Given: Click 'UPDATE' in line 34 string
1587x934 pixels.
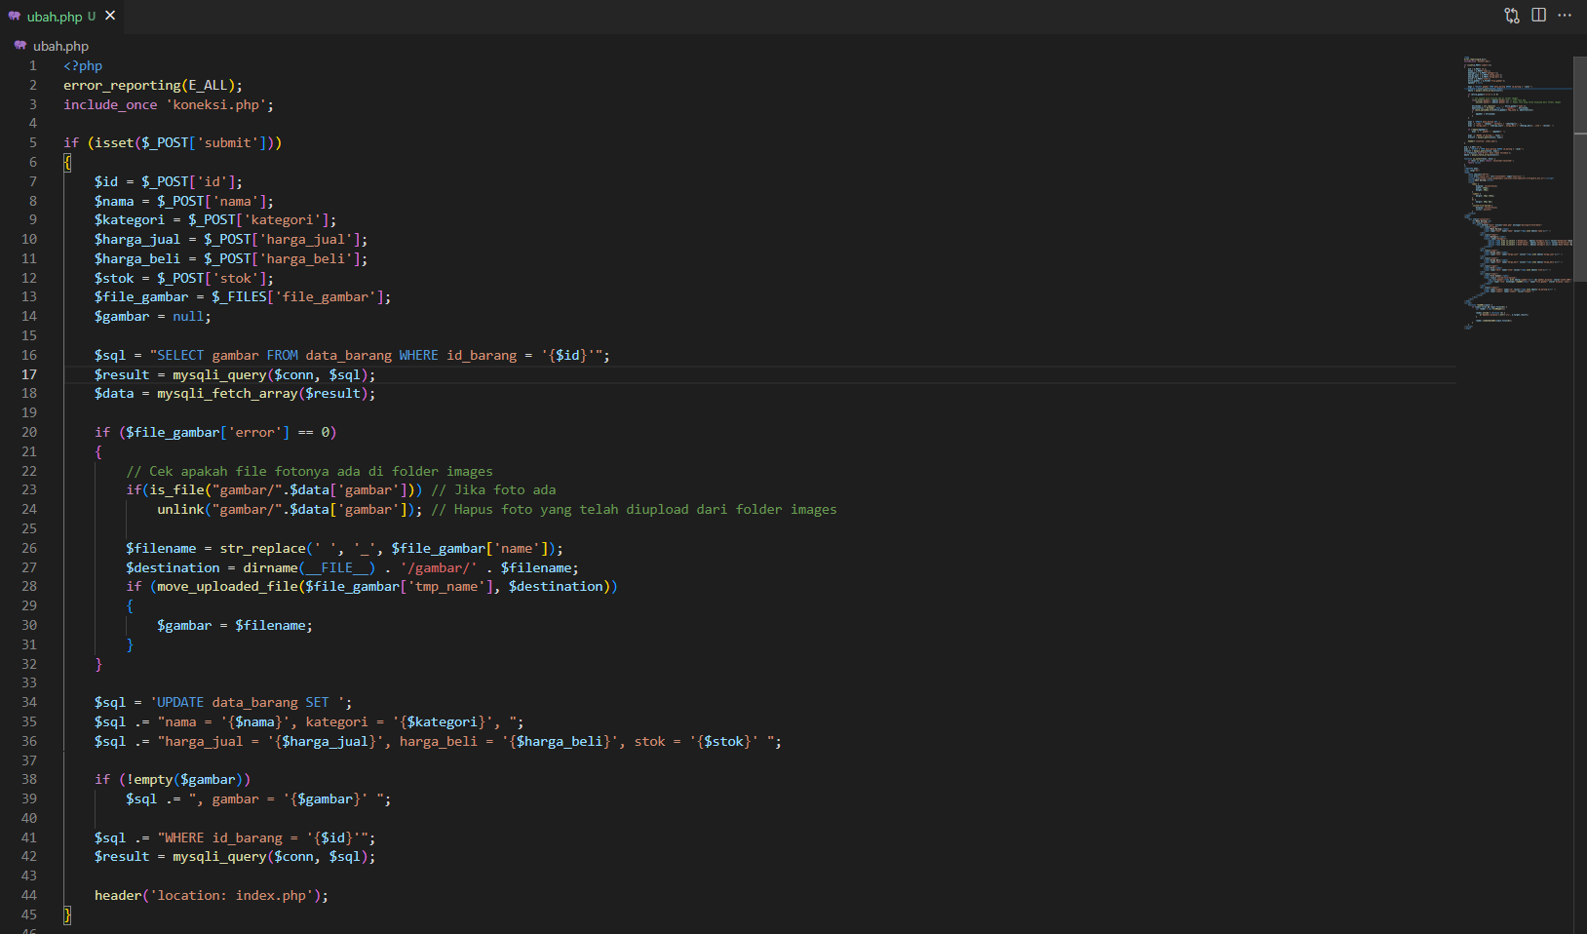Looking at the screenshot, I should click(x=180, y=703).
